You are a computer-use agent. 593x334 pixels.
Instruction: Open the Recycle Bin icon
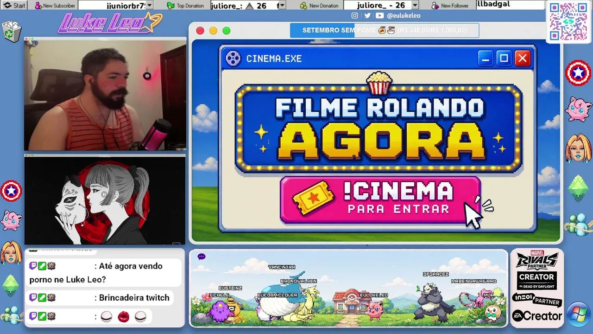12,32
